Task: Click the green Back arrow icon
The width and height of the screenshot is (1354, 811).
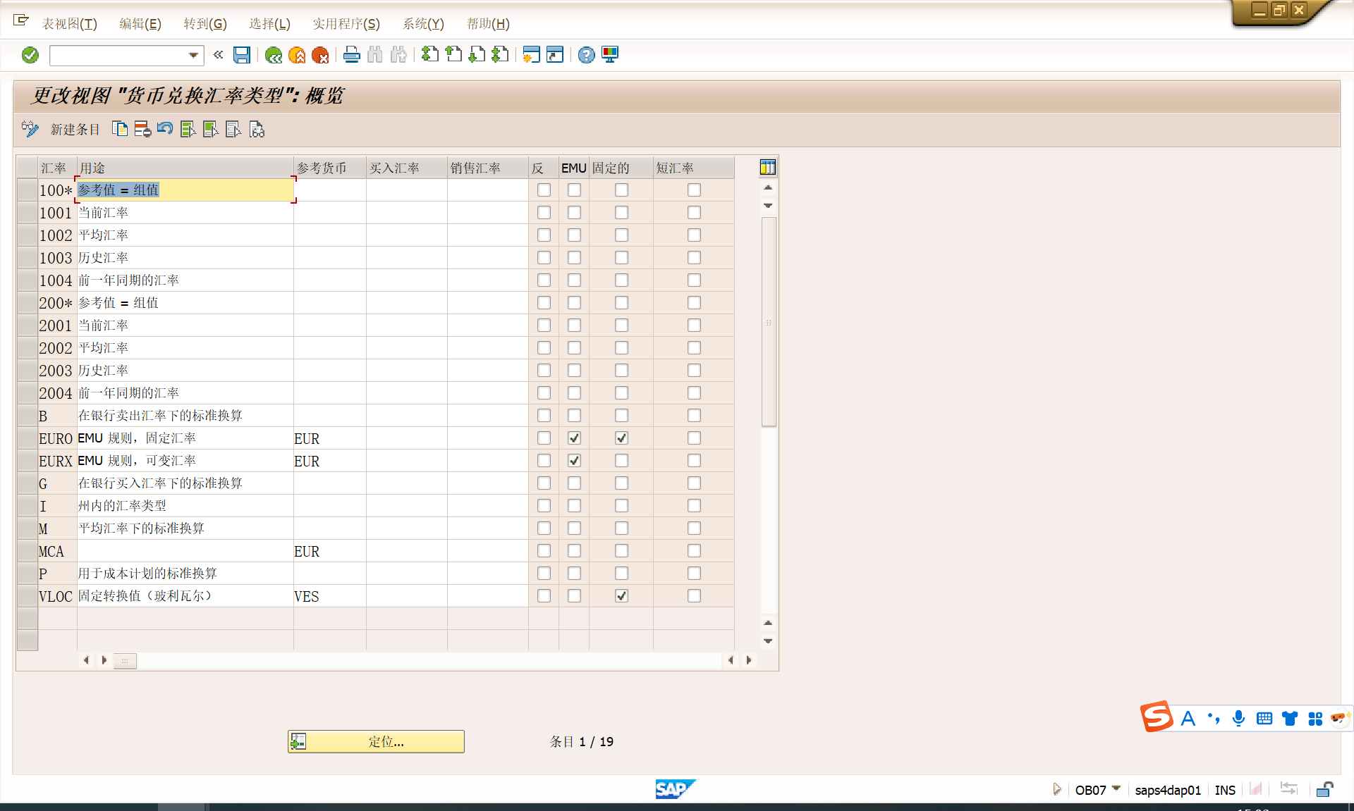Action: [274, 55]
